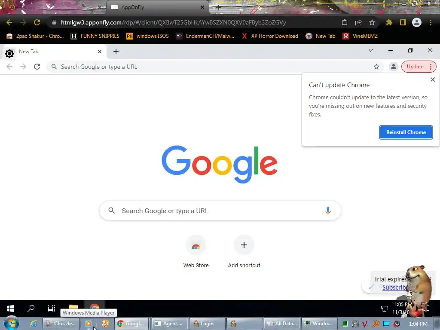The height and width of the screenshot is (330, 440).
Task: Open the outer browser profile avatar
Action: (x=417, y=22)
